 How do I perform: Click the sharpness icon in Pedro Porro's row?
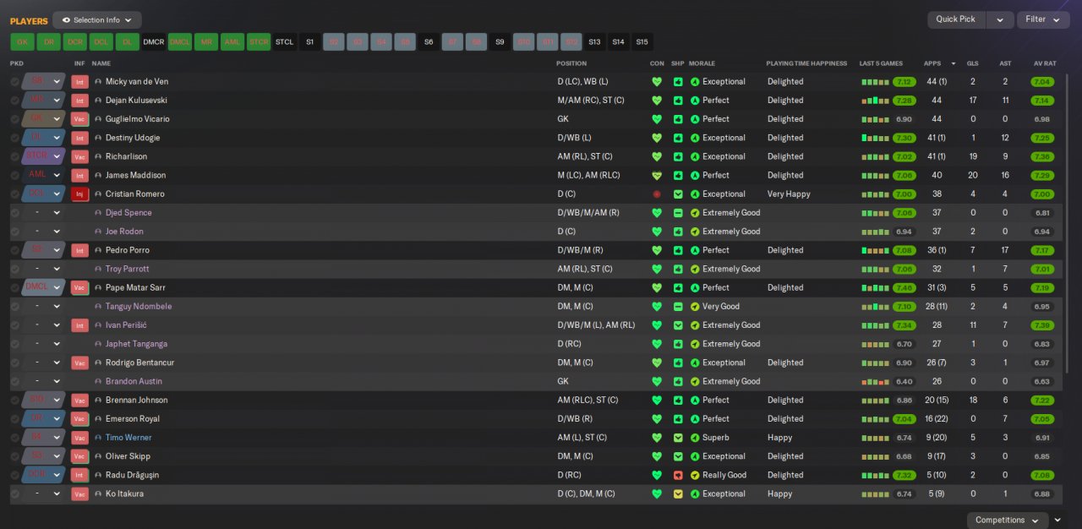678,251
